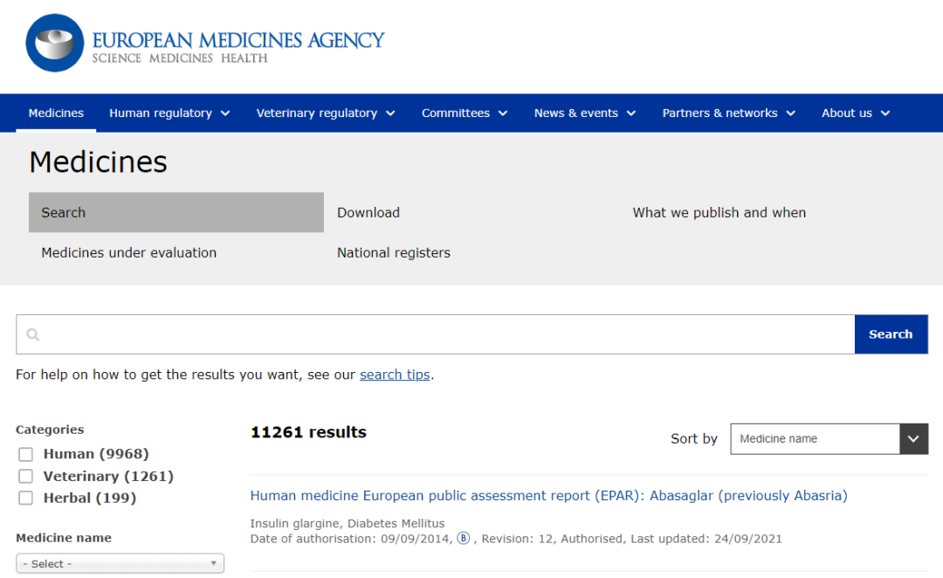The image size is (943, 578).
Task: Click chevron next to About us
Action: (885, 114)
